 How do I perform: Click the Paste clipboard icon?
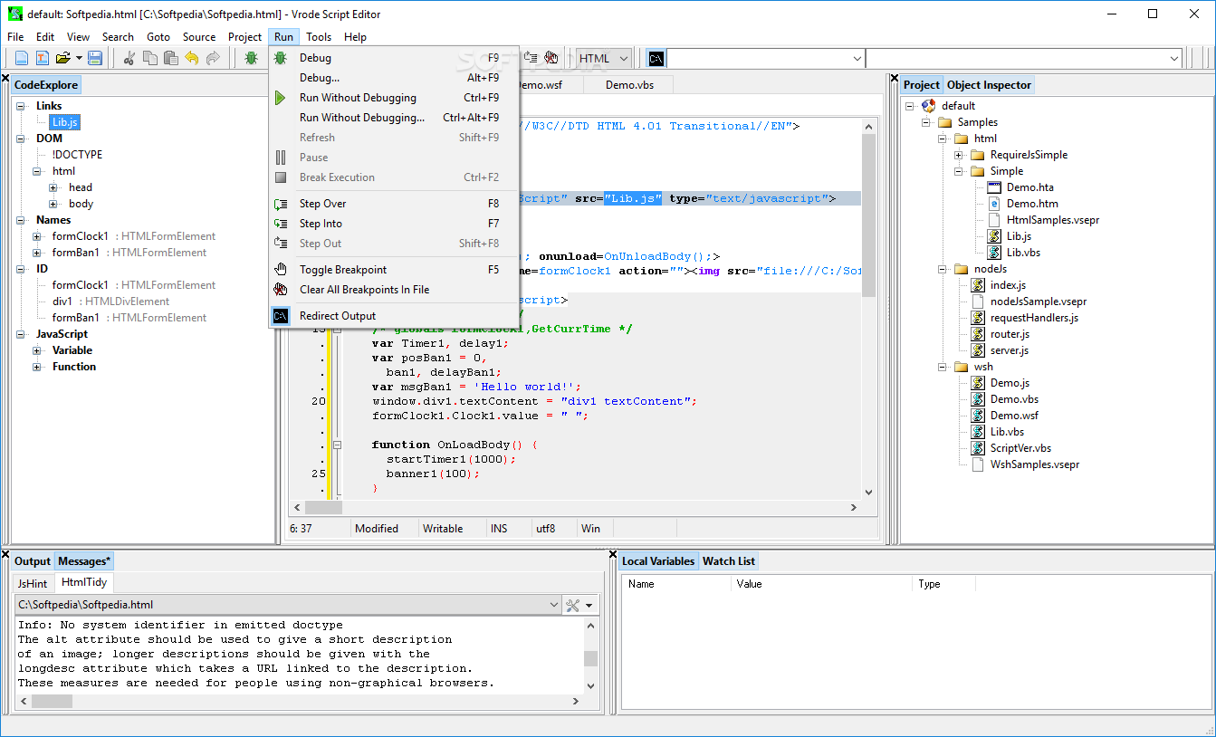tap(171, 58)
